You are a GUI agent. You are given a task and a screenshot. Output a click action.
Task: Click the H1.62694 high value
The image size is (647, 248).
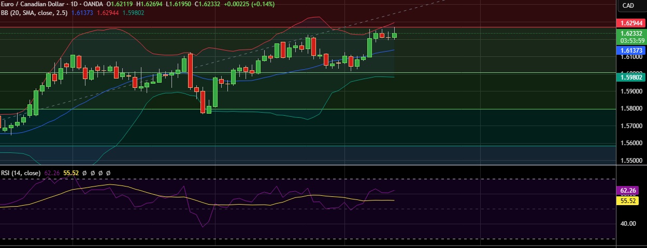pos(150,4)
